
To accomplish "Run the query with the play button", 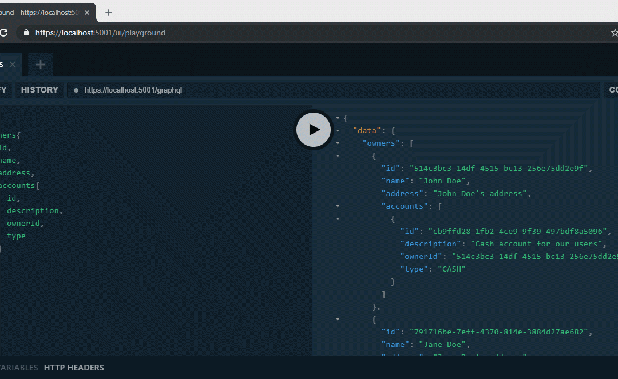I will [313, 129].
